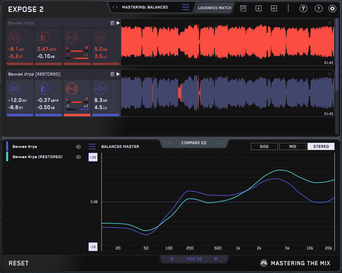This screenshot has height=273, width=342.
Task: Open the help question mark icon
Action: pos(319,9)
